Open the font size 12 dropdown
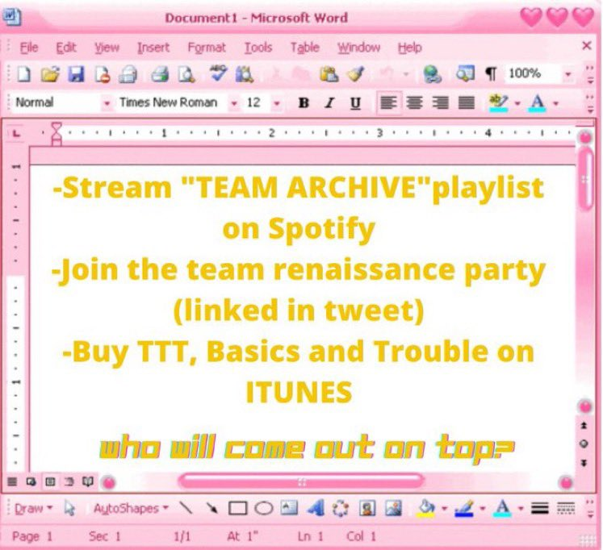Viewport: 603px width, 550px height. 277,103
